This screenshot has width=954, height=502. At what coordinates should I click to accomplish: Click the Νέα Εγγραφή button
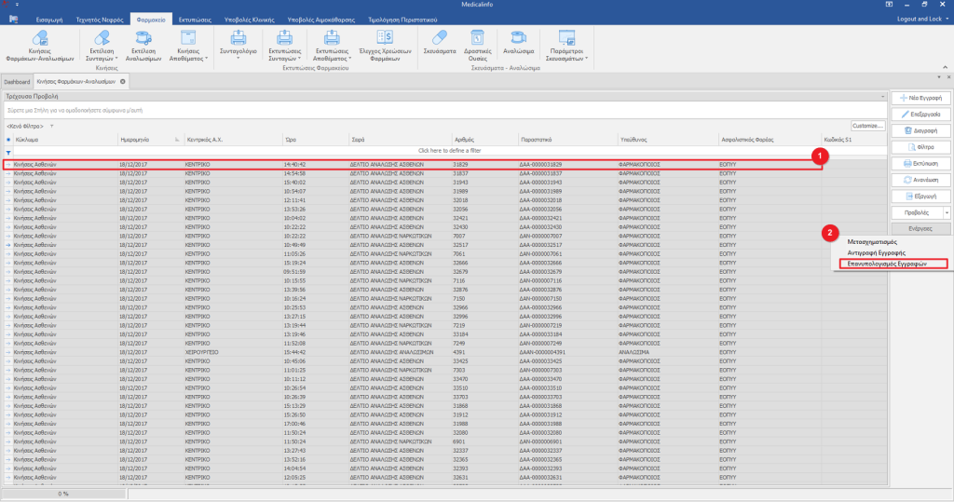point(921,98)
